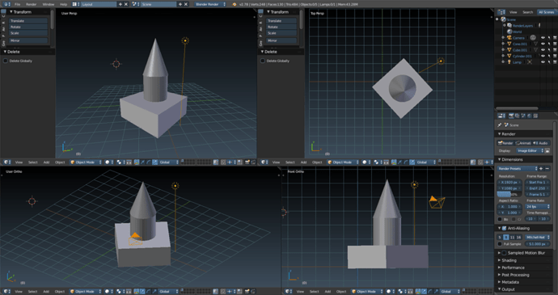Click the Camera icon in outliner
Screen dimensions: 558x295
(x=509, y=38)
